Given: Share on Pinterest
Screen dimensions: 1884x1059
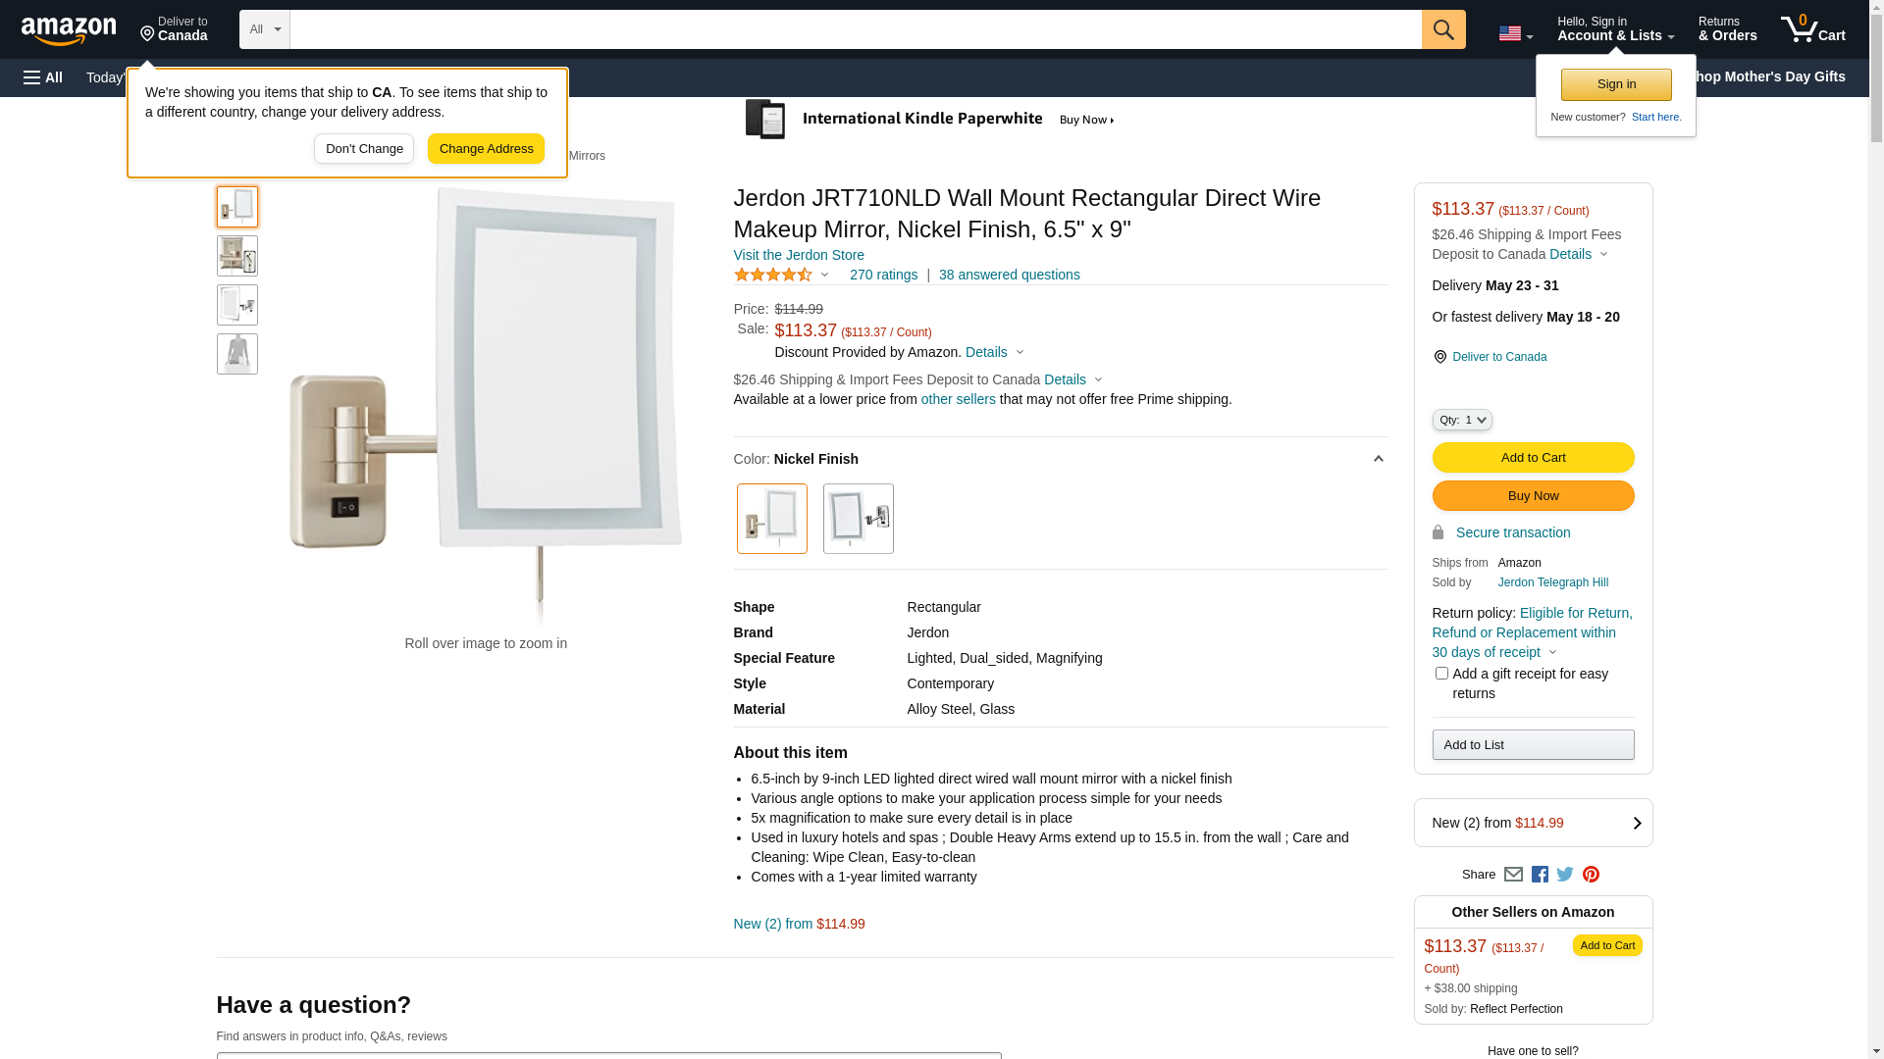Looking at the screenshot, I should tap(1591, 874).
